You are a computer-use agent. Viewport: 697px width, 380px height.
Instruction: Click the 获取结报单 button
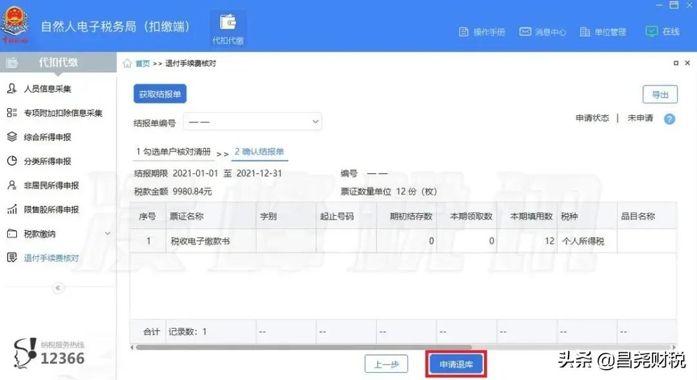pos(160,94)
